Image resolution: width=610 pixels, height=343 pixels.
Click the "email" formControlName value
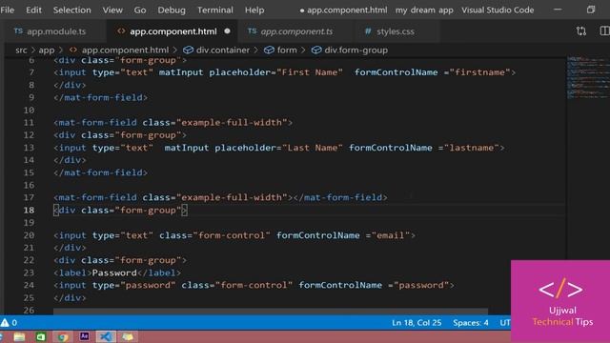(391, 235)
